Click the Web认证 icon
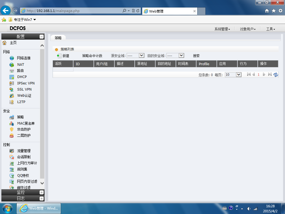This screenshot has height=214, width=285. (12, 96)
